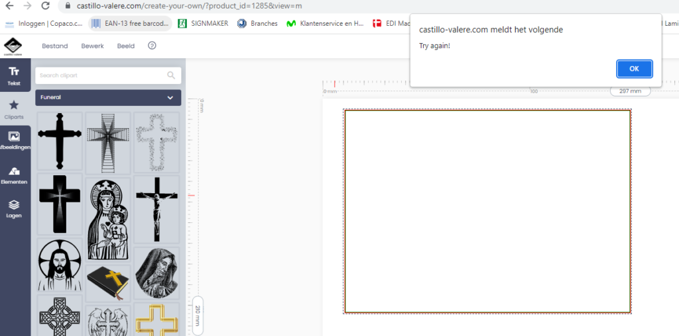
Task: Open the Bestand menu
Action: 55,46
